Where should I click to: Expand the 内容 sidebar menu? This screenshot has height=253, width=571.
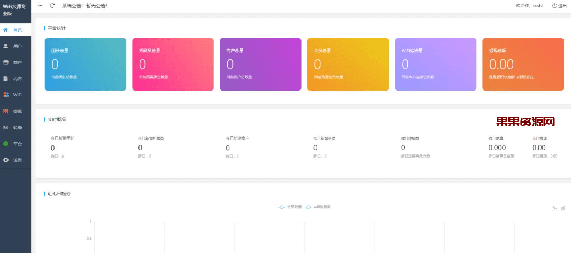[17, 79]
